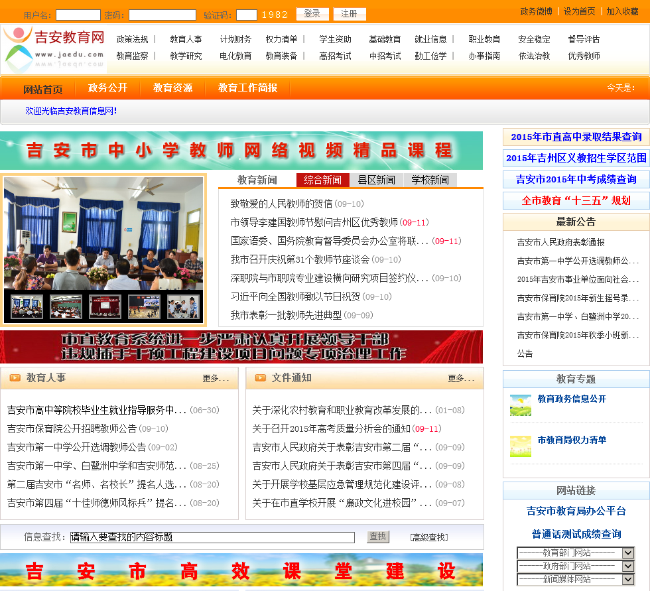Open the 教育人事 header menu link
The width and height of the screenshot is (650, 591).
[186, 39]
